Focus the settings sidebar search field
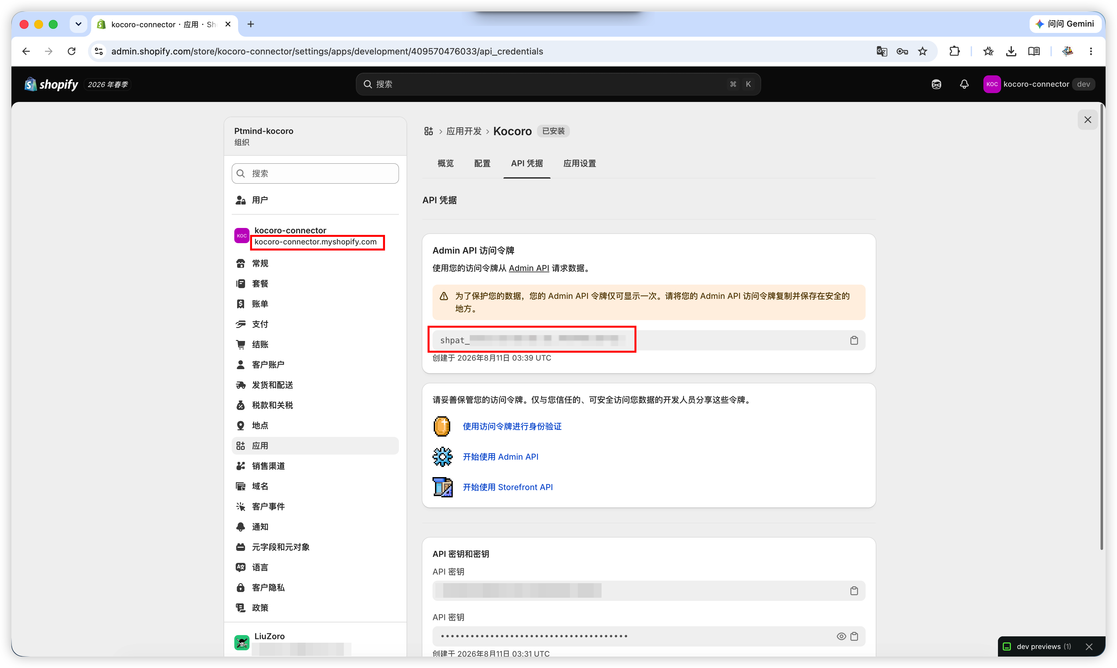Image resolution: width=1117 pixels, height=668 pixels. coord(315,173)
